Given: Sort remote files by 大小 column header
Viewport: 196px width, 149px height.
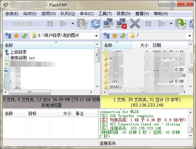Looking at the screenshot, I should [141, 45].
